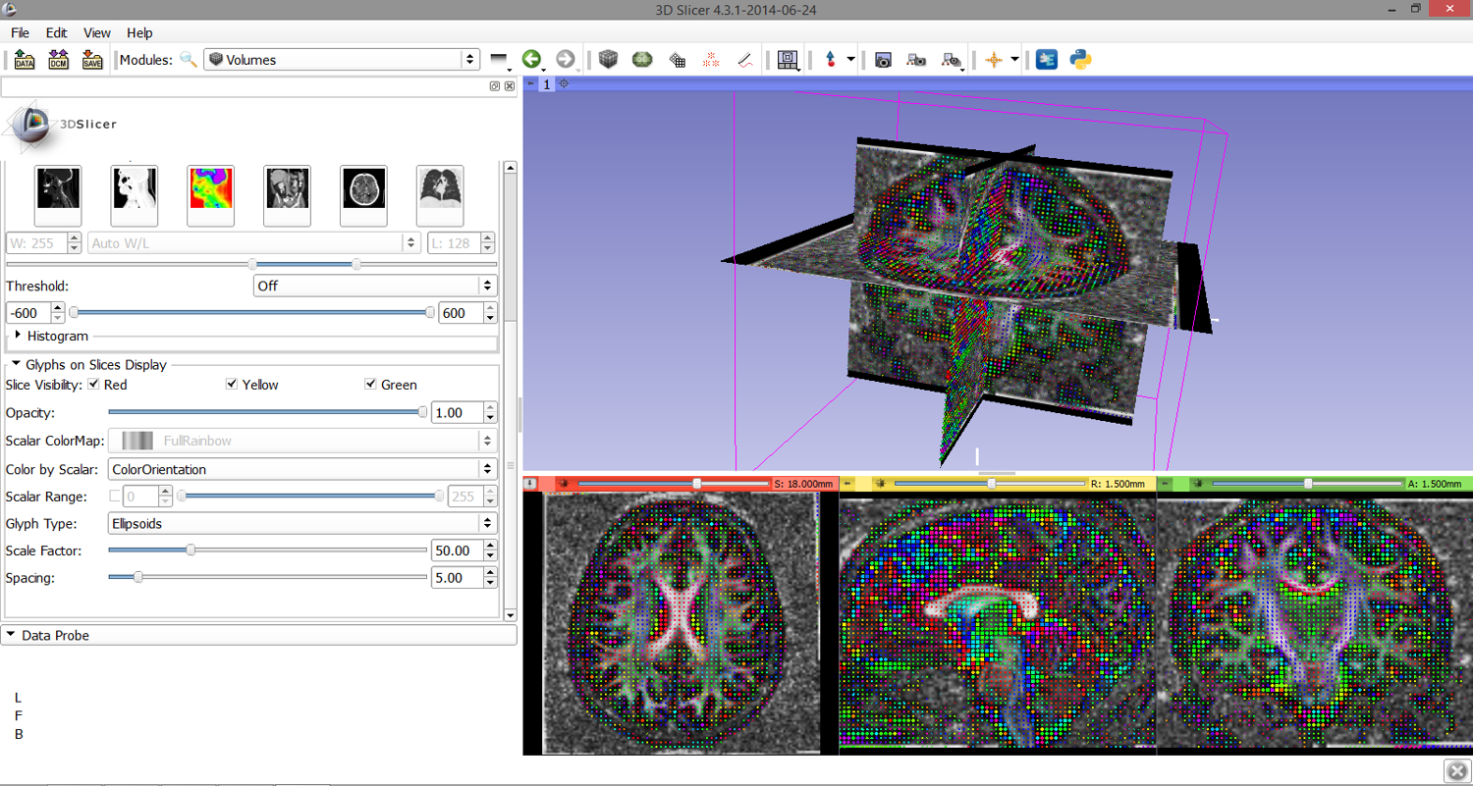Click the SAVE toolbar icon
Image resolution: width=1473 pixels, height=786 pixels.
[x=92, y=60]
